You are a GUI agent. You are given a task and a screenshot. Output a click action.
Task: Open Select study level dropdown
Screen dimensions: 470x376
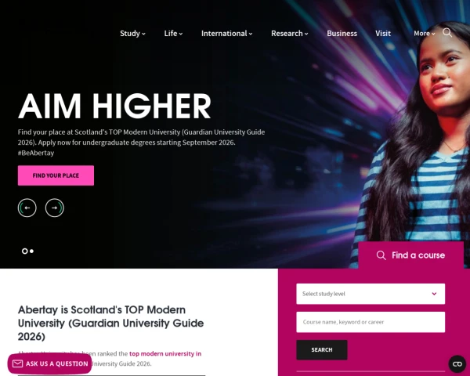tap(371, 294)
